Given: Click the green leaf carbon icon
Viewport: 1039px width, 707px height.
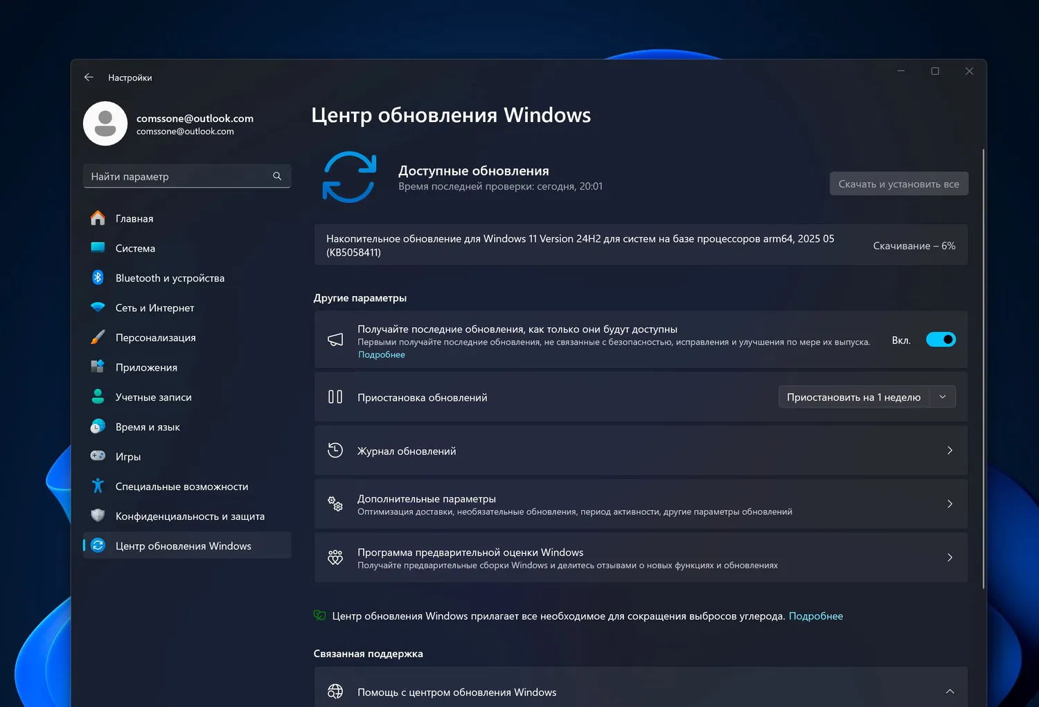Looking at the screenshot, I should point(319,616).
